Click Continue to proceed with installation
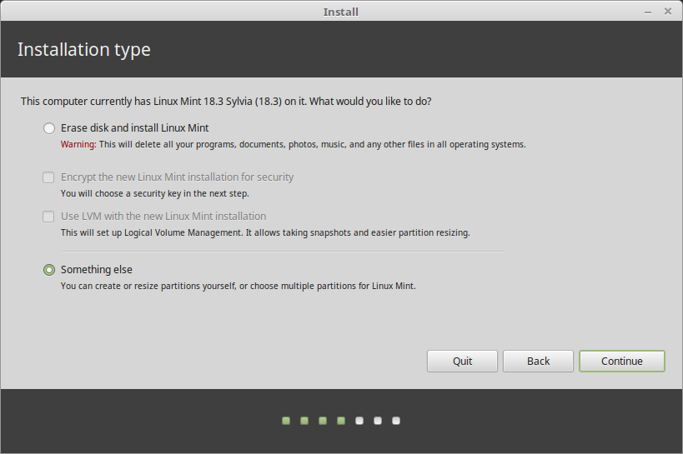This screenshot has width=683, height=454. [621, 361]
